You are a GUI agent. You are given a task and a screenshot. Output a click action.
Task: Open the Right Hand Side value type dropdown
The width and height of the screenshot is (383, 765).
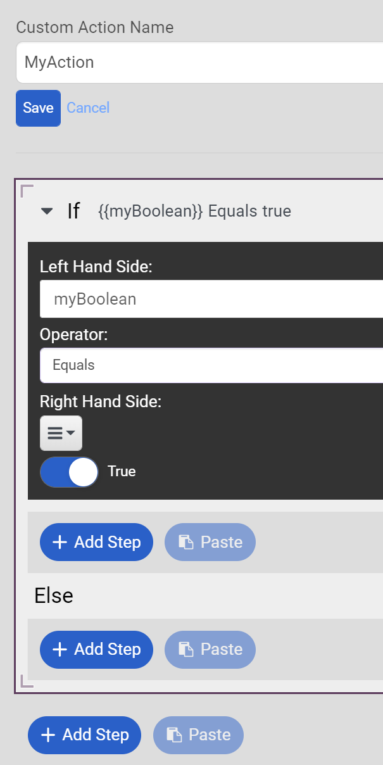point(61,433)
